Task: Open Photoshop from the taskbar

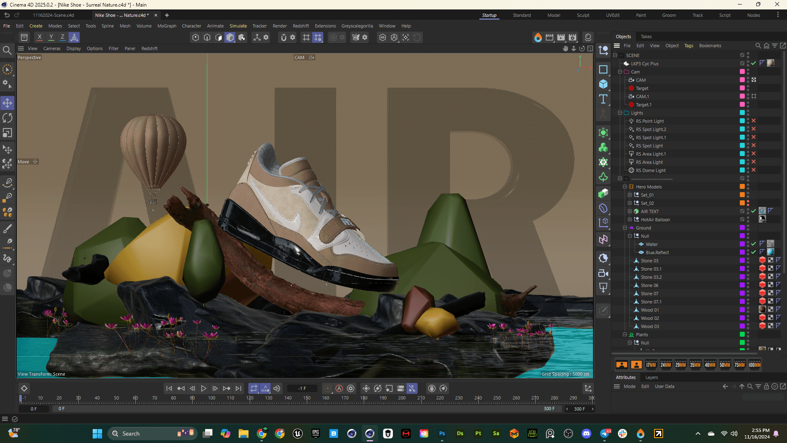Action: click(x=442, y=434)
